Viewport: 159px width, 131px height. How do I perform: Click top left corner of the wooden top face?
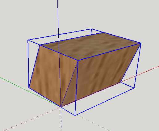pyautogui.click(x=40, y=45)
